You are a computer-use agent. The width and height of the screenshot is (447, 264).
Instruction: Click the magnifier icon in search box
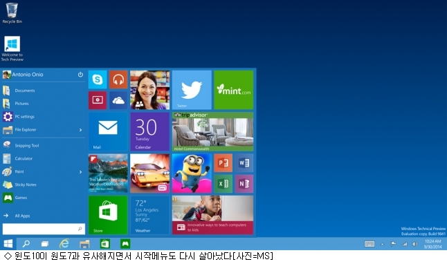click(80, 229)
